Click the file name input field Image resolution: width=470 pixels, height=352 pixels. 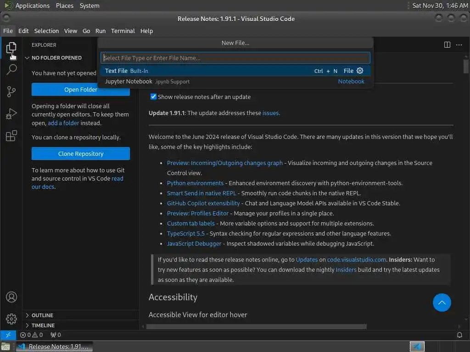235,58
